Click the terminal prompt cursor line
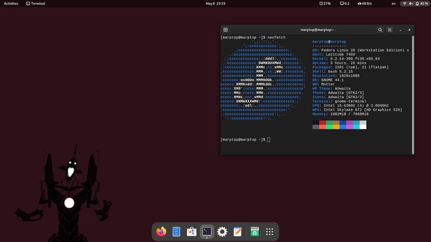 coord(245,140)
